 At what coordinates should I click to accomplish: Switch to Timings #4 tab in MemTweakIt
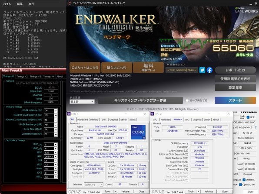coord(49,77)
